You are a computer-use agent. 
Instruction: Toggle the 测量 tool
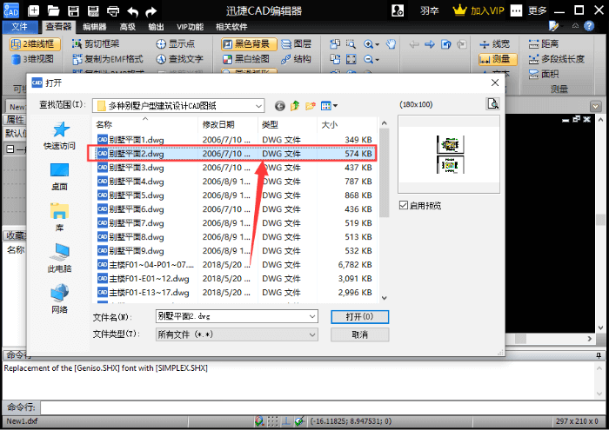pyautogui.click(x=498, y=59)
